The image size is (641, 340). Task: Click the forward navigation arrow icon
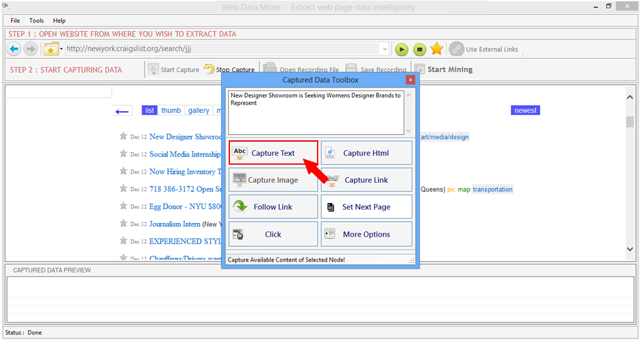click(x=31, y=49)
